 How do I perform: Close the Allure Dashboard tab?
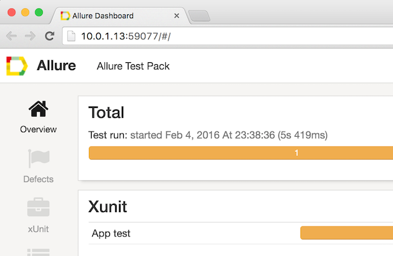pos(176,16)
